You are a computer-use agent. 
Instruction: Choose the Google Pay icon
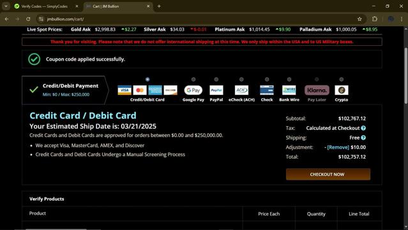tap(193, 90)
